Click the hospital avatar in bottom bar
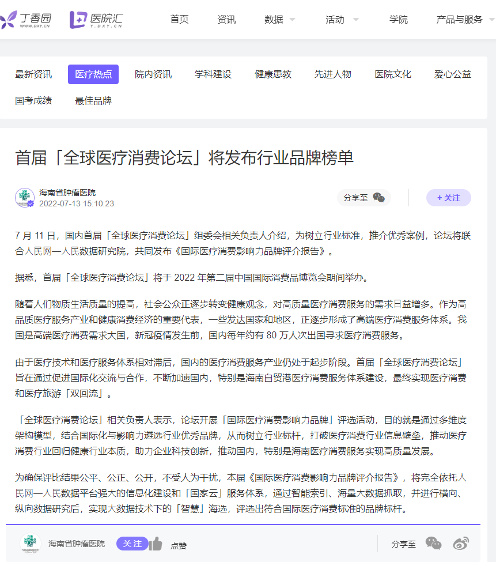This screenshot has width=496, height=562. tap(31, 544)
